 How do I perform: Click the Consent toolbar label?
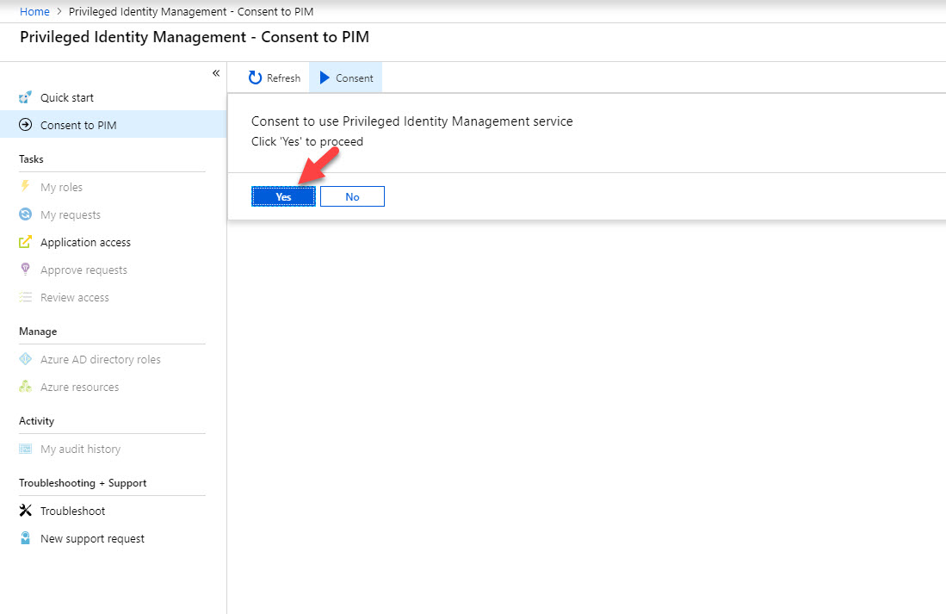[x=354, y=78]
